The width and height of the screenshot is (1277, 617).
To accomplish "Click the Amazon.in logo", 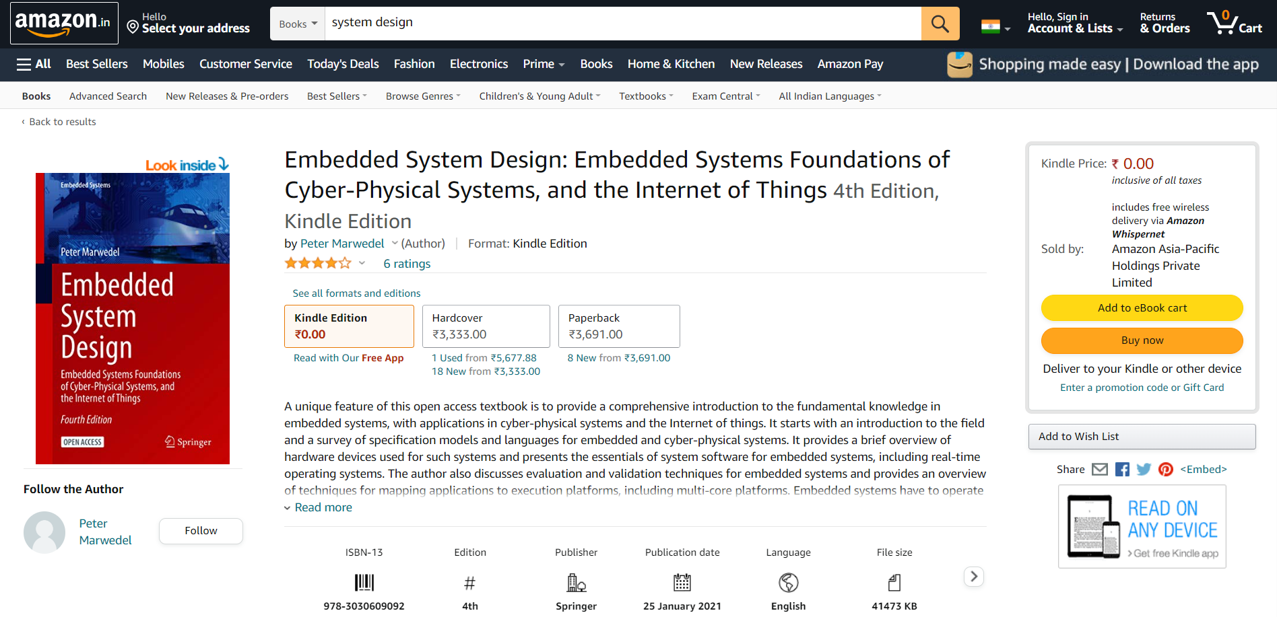I will [x=63, y=23].
